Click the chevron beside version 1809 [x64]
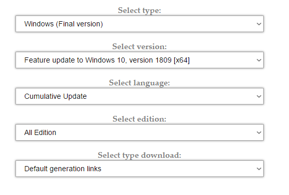 tap(259, 60)
